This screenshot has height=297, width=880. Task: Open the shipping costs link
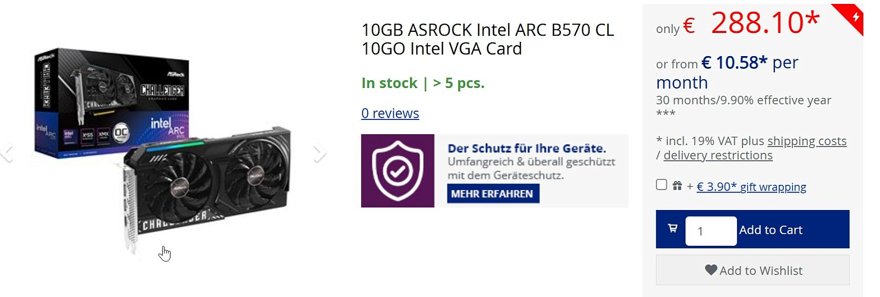(807, 141)
